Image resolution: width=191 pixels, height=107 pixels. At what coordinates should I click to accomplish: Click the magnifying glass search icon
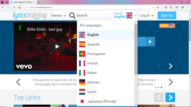tap(72, 15)
